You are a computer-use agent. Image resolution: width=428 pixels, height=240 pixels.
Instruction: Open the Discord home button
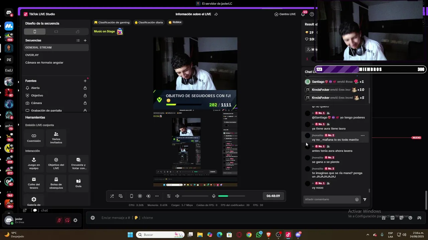coord(9,13)
